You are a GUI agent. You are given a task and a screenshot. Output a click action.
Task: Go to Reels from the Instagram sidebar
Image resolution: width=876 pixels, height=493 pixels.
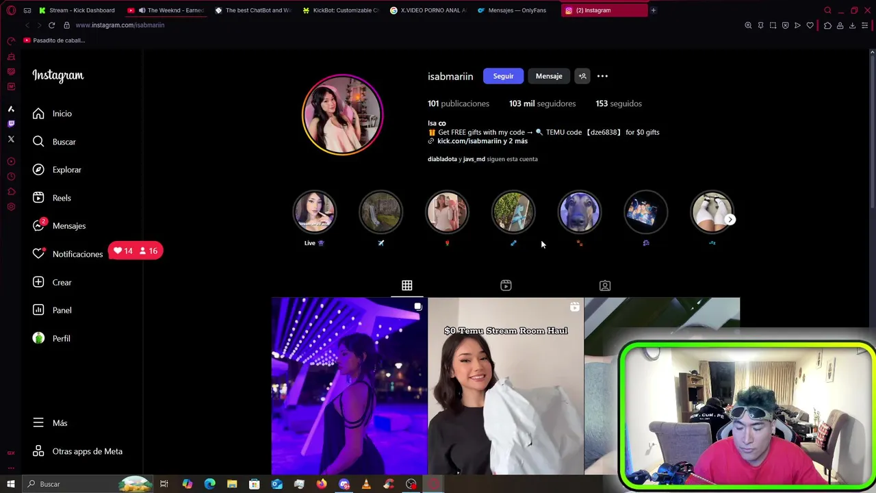(52, 198)
